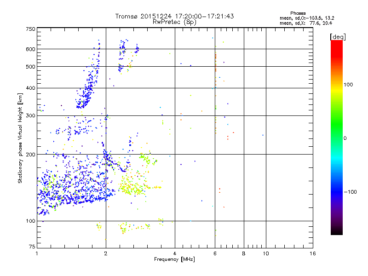Click the colorbar tick label '100'

click(348, 85)
